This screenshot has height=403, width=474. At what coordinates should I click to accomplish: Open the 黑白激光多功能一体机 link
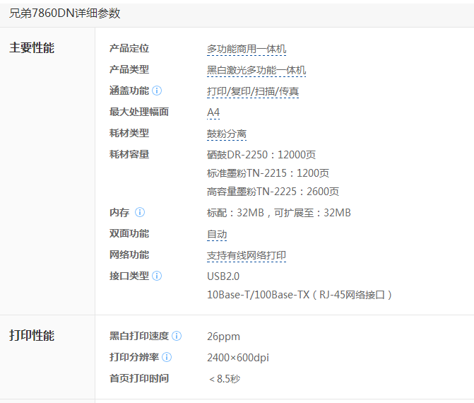pos(256,70)
